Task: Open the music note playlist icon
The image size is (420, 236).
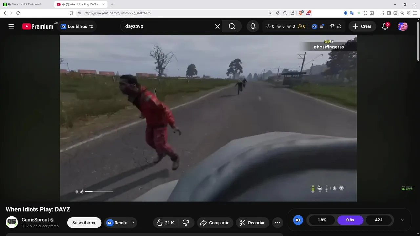Action: coord(382,13)
